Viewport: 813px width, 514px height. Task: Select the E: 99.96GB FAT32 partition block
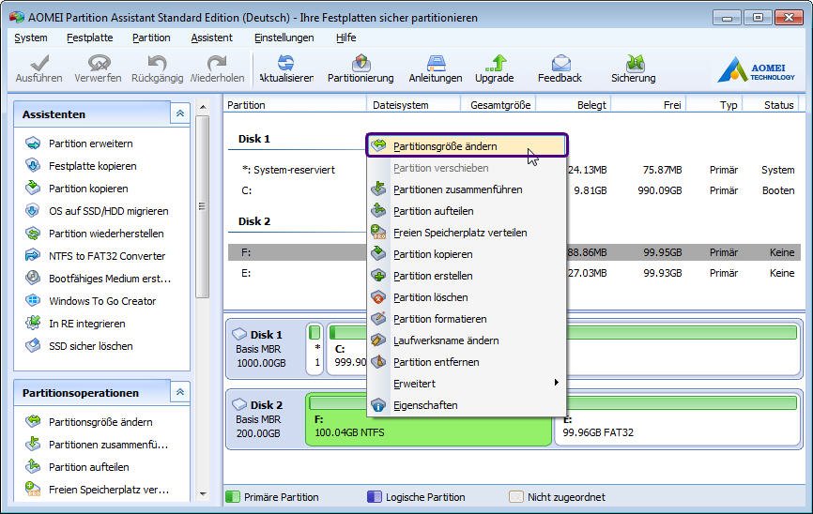tap(678, 418)
